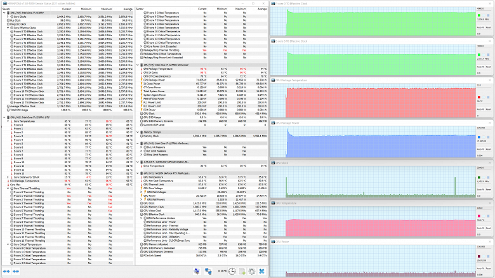Click the Average column header in middle pane
The width and height of the screenshot is (495, 278).
coord(261,10)
